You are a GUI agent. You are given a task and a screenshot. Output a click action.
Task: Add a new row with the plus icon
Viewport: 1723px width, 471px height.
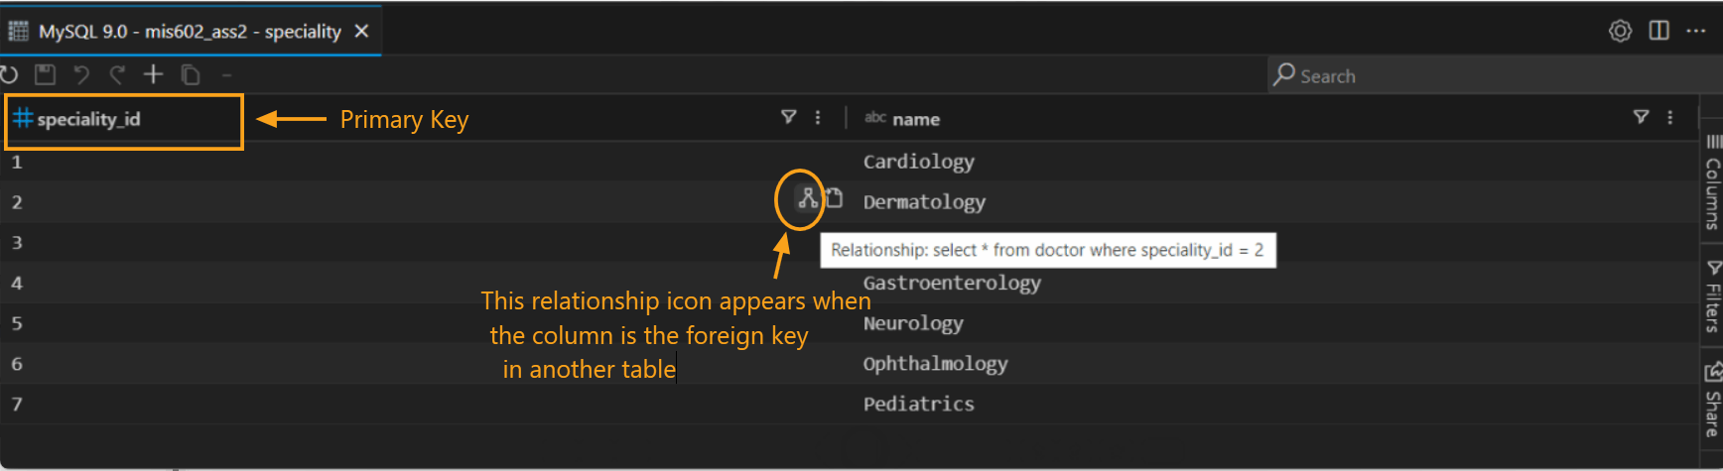point(153,74)
